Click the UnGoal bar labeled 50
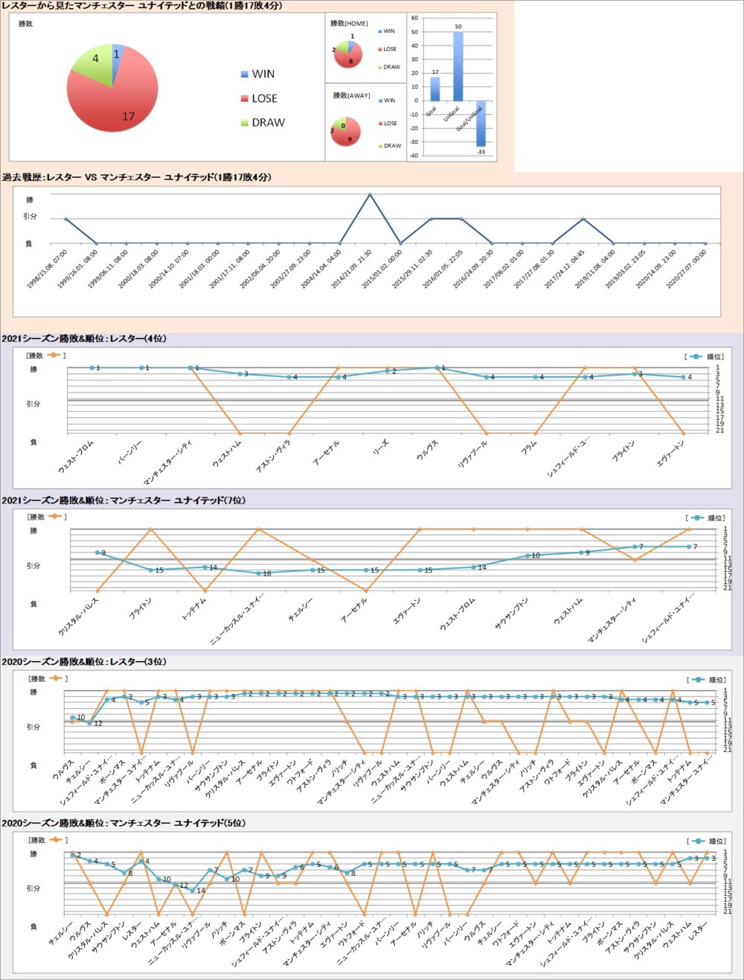The width and height of the screenshot is (744, 980). (458, 67)
